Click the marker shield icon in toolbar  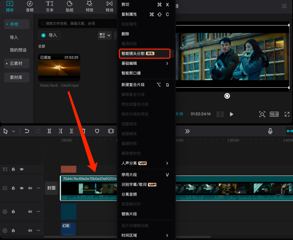[97, 131]
